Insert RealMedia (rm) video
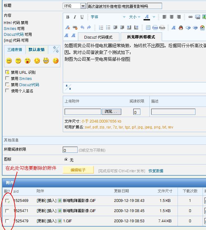This screenshot has width=206, height=230. [195, 27]
